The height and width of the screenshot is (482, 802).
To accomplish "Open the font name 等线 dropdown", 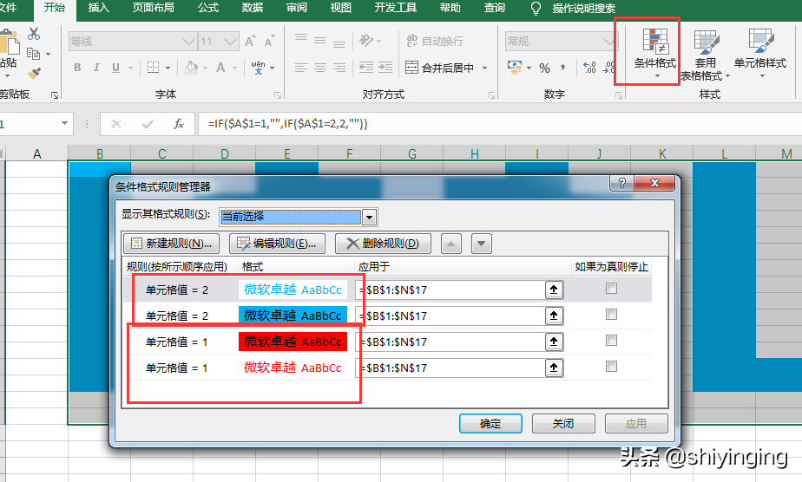I will [188, 42].
